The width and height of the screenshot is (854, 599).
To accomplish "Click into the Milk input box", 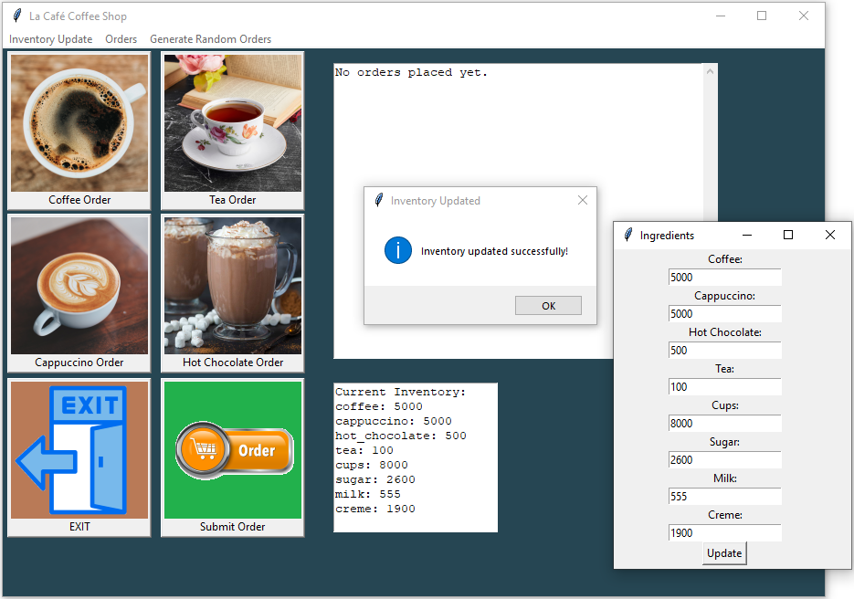I will coord(724,497).
